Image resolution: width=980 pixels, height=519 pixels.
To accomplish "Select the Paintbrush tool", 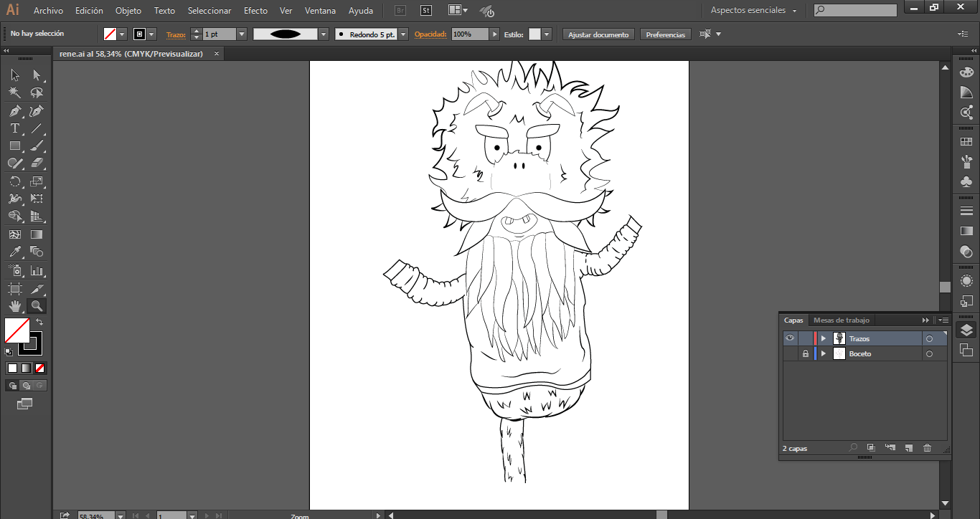I will [37, 146].
